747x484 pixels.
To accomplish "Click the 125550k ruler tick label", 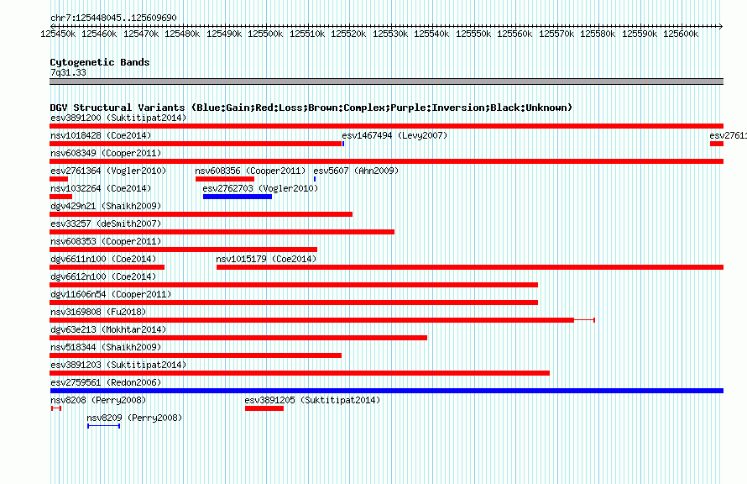I will click(x=473, y=34).
